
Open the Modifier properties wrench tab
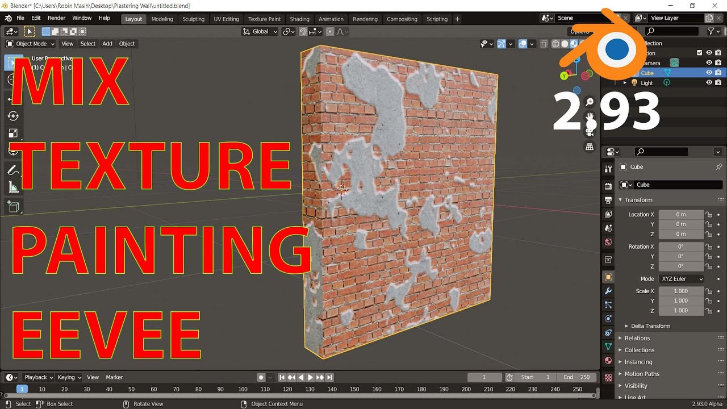pos(608,291)
